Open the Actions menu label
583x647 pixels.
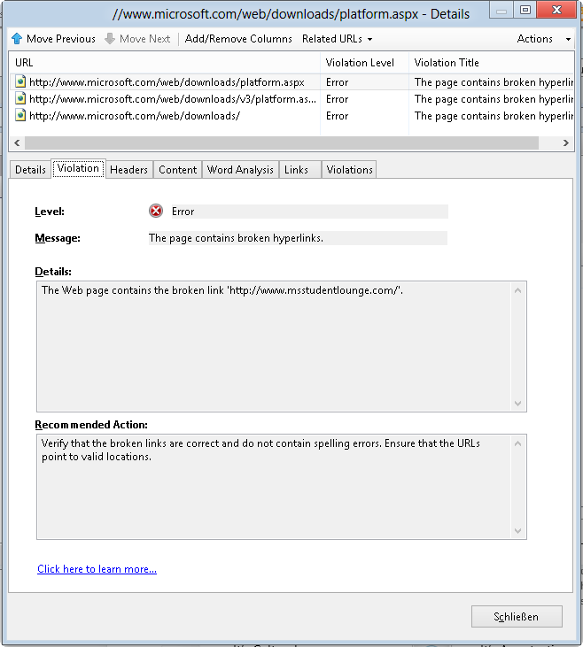coord(534,39)
